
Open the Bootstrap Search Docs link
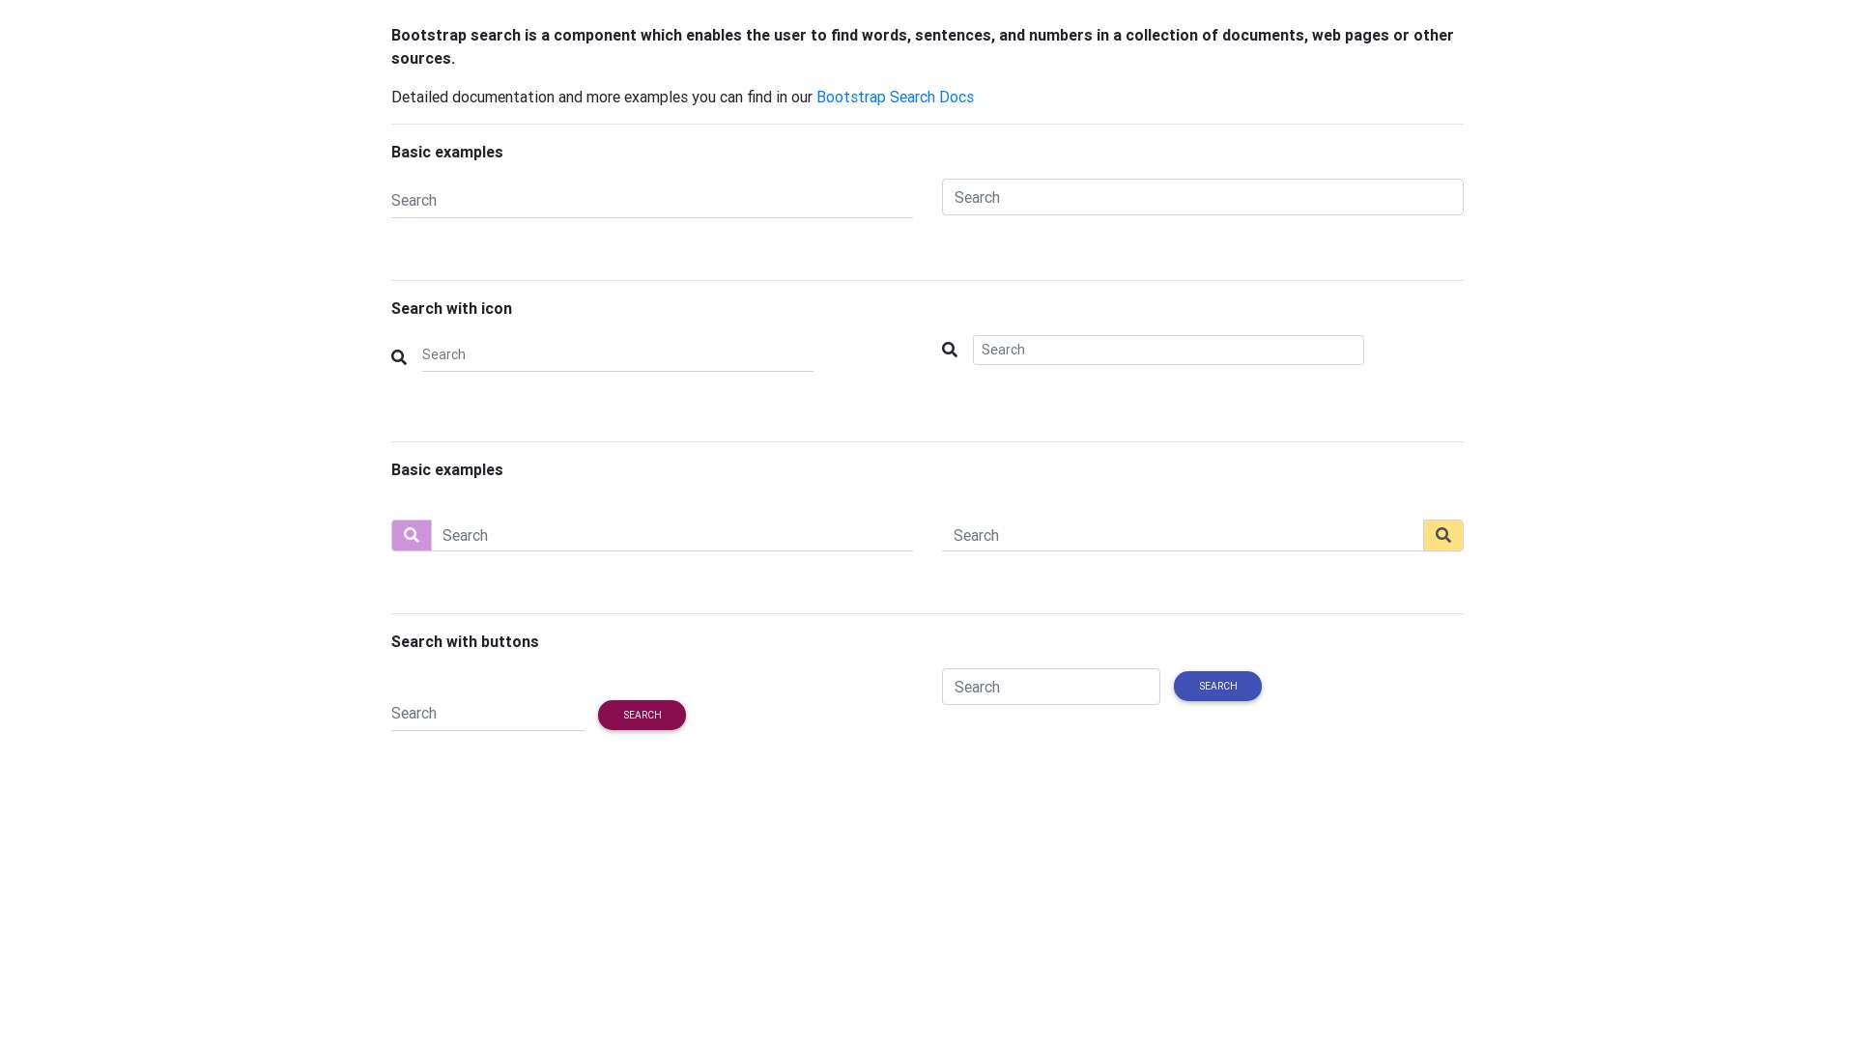[x=895, y=97]
